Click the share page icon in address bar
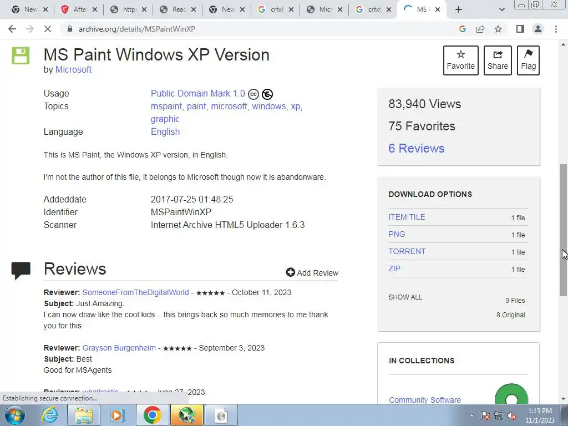Screen dimensions: 568x426 click(480, 29)
